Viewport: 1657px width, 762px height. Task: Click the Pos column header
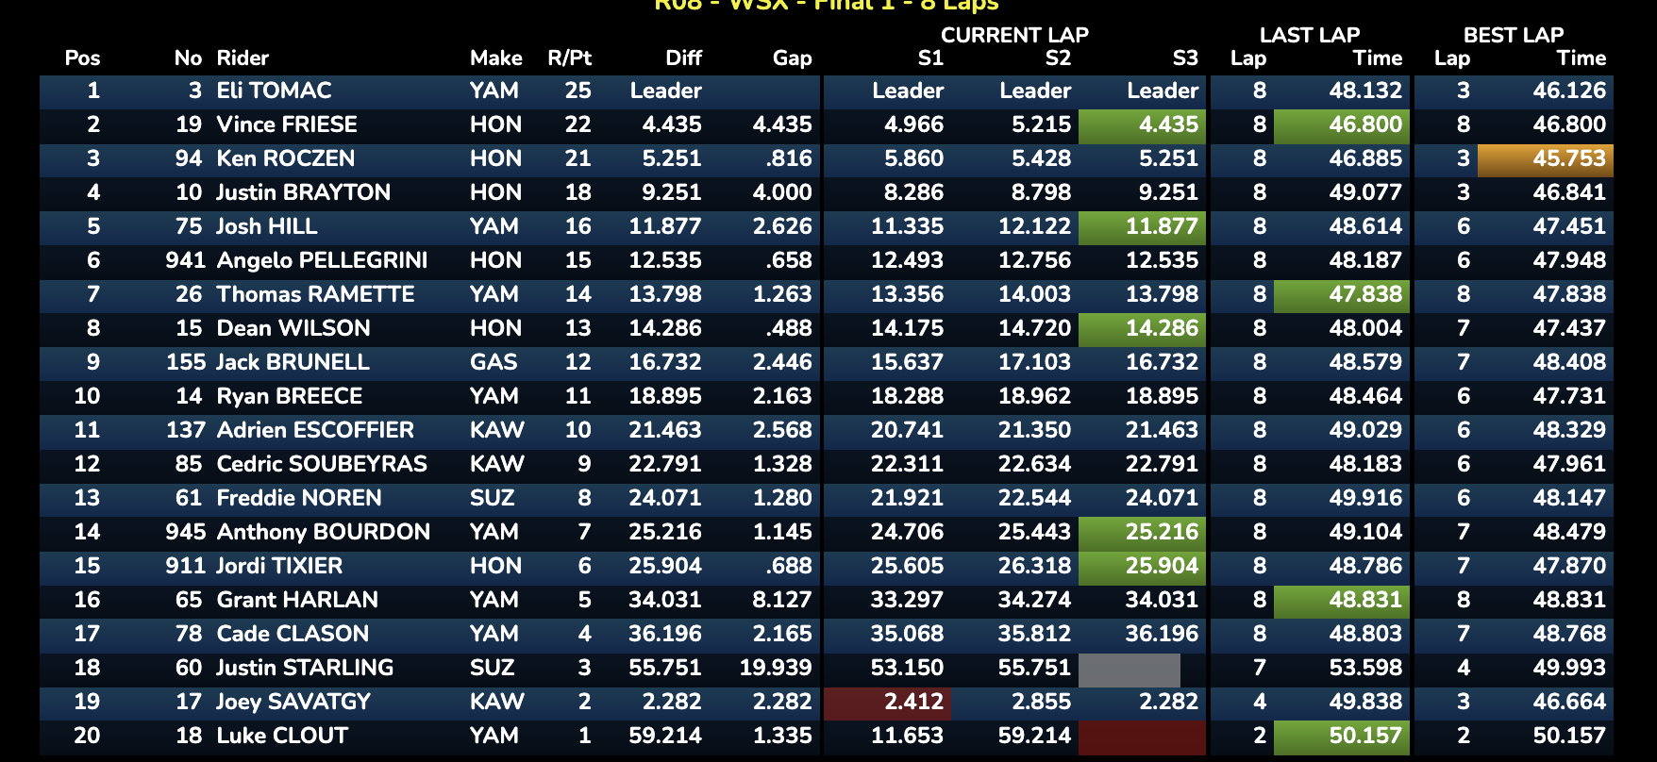(x=82, y=58)
